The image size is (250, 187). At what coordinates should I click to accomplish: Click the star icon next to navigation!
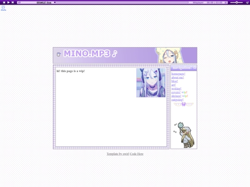[194, 68]
